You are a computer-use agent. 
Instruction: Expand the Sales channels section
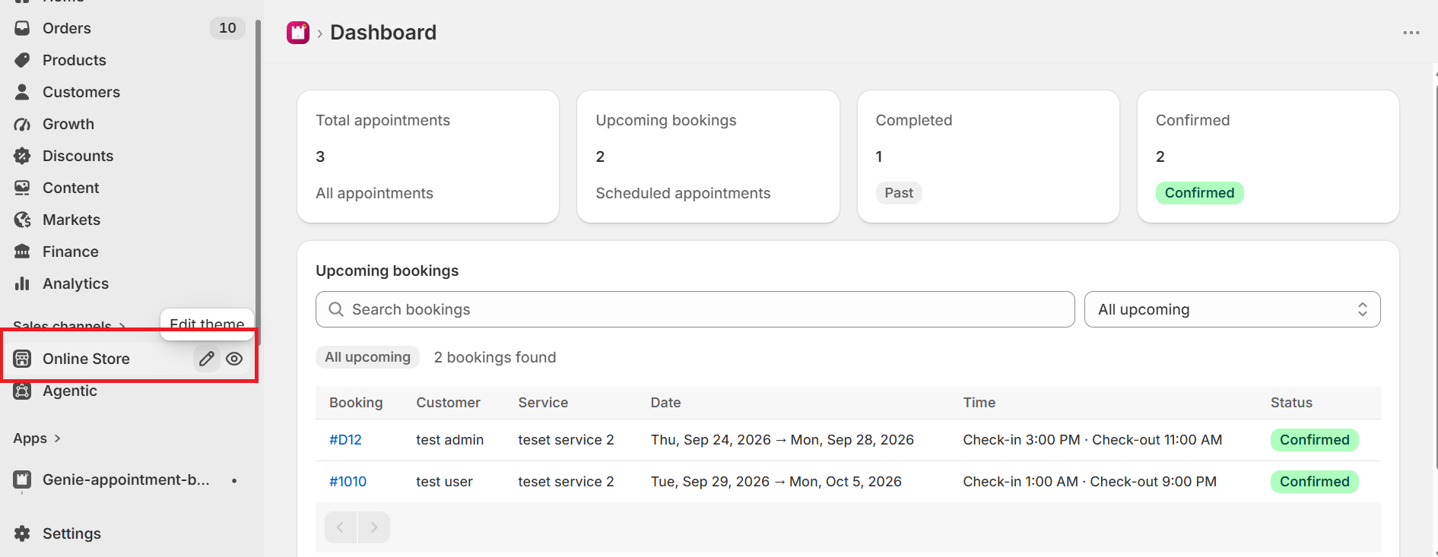[x=69, y=326]
